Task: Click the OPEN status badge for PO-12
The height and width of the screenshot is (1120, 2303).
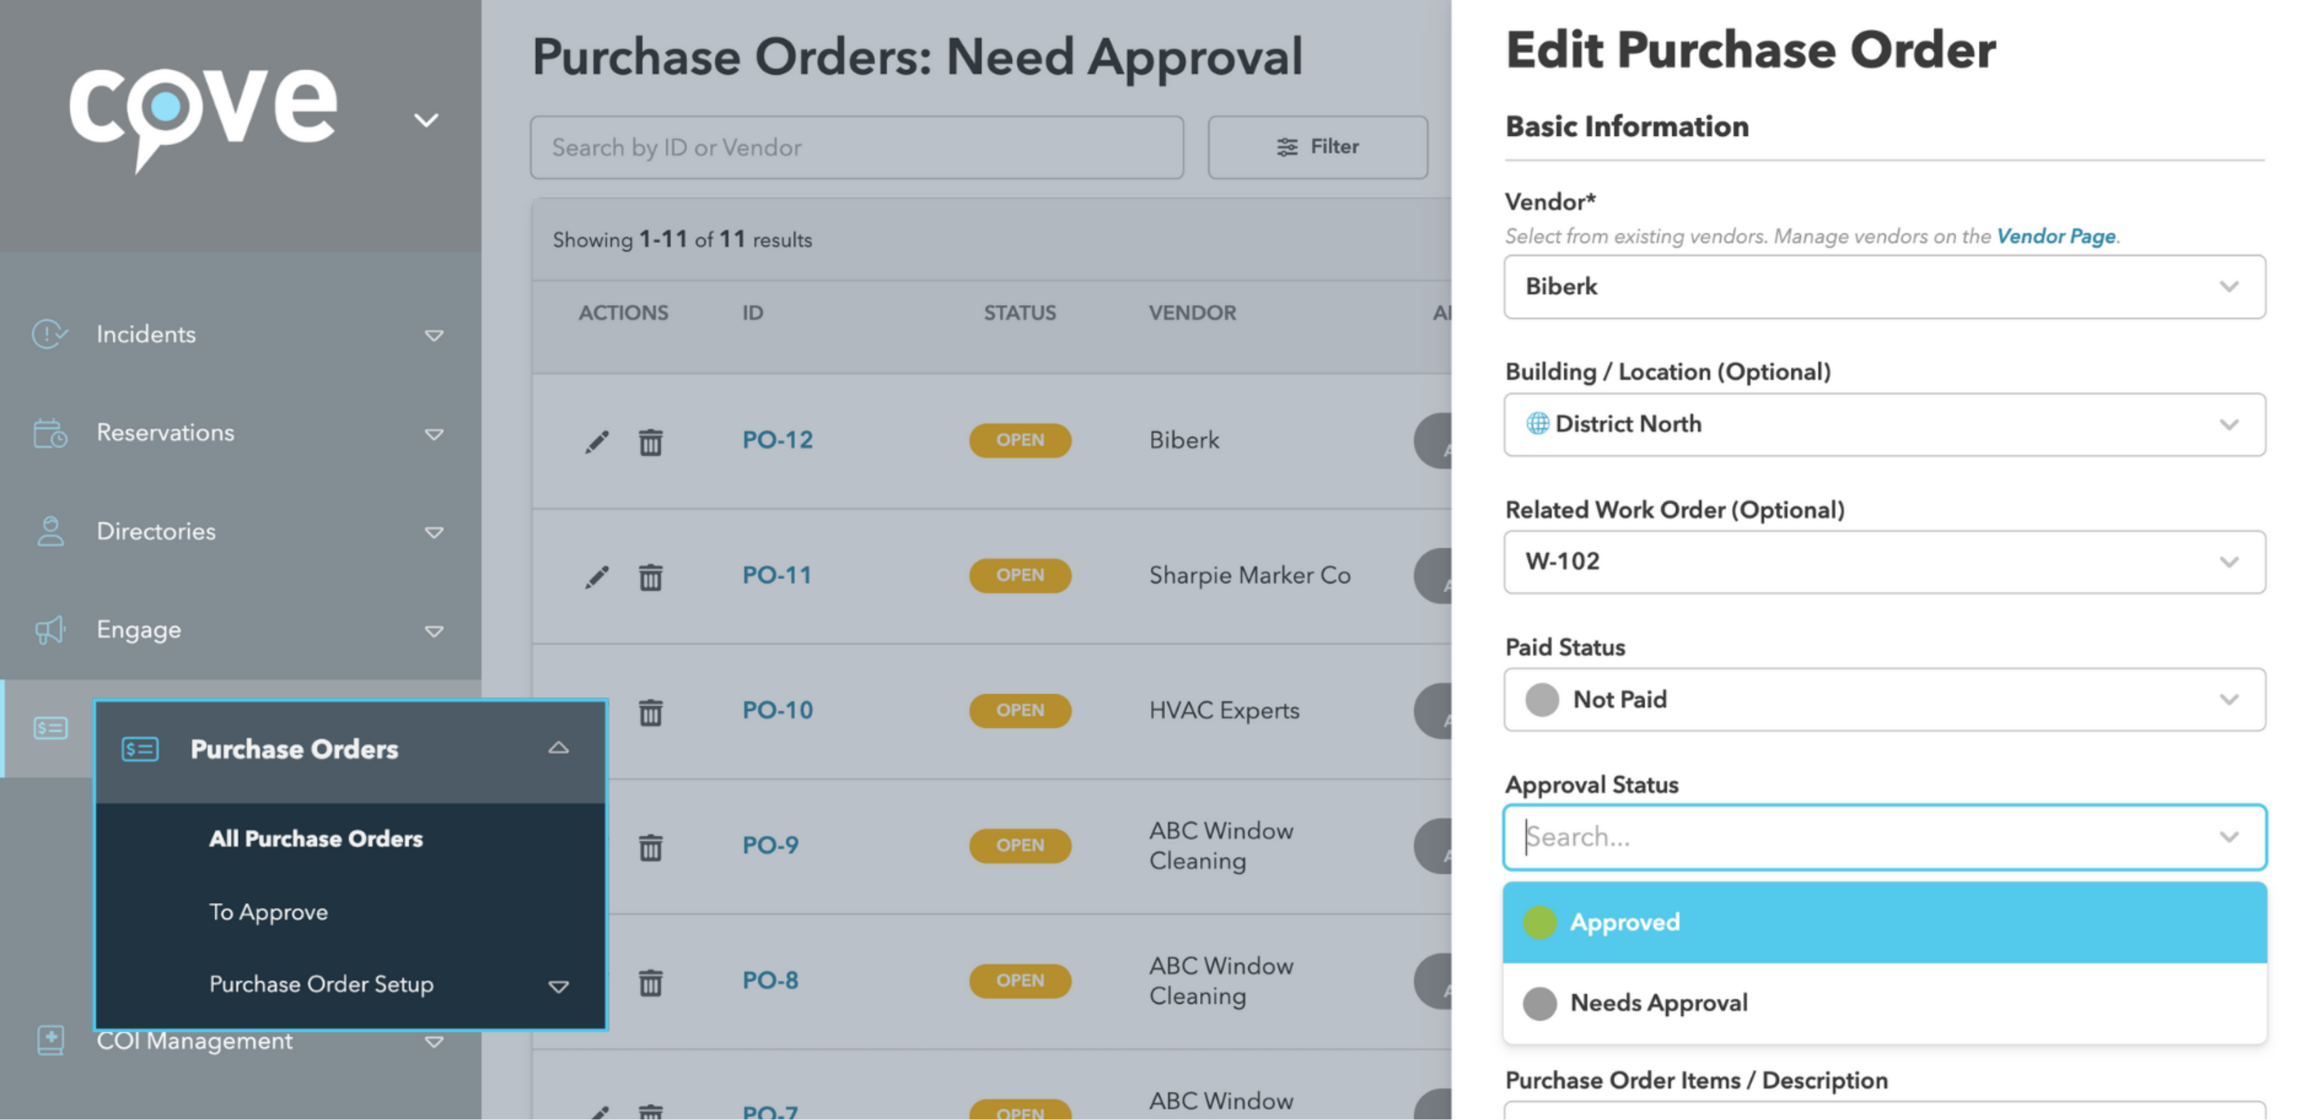Action: coord(1020,440)
